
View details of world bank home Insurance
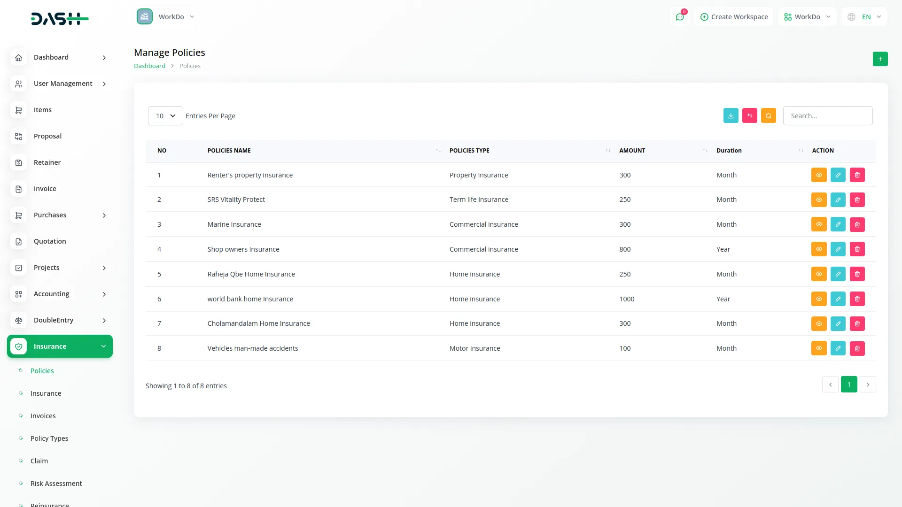pos(819,299)
